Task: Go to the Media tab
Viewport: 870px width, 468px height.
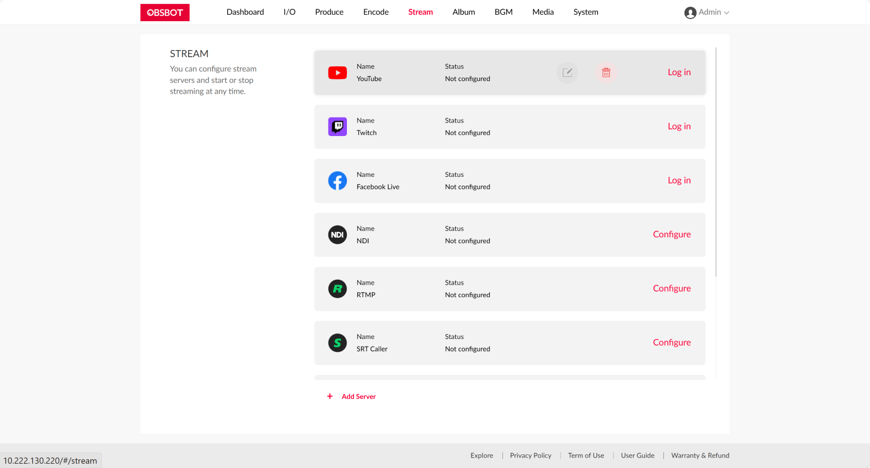Action: point(543,12)
